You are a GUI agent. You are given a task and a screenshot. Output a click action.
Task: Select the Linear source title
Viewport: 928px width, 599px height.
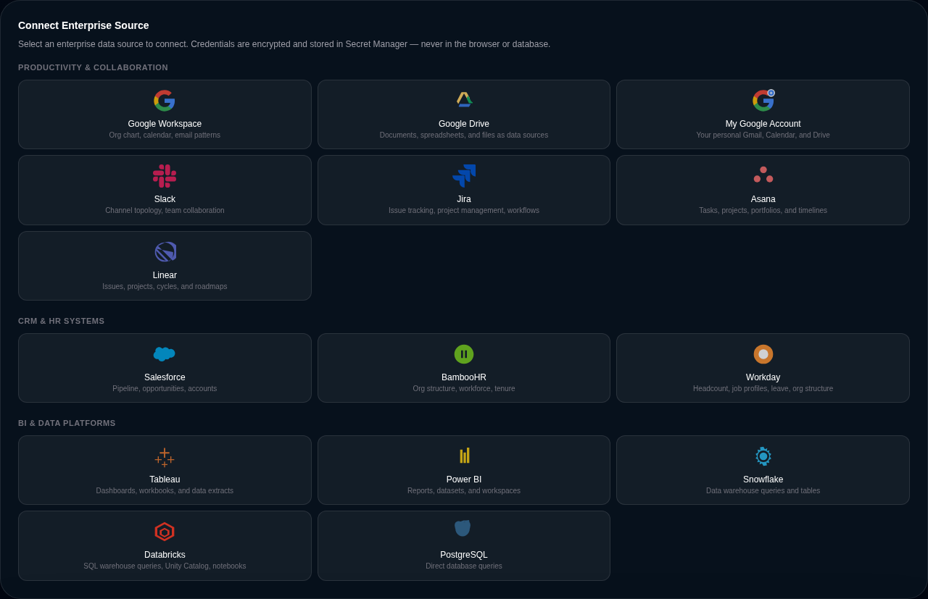coord(165,275)
